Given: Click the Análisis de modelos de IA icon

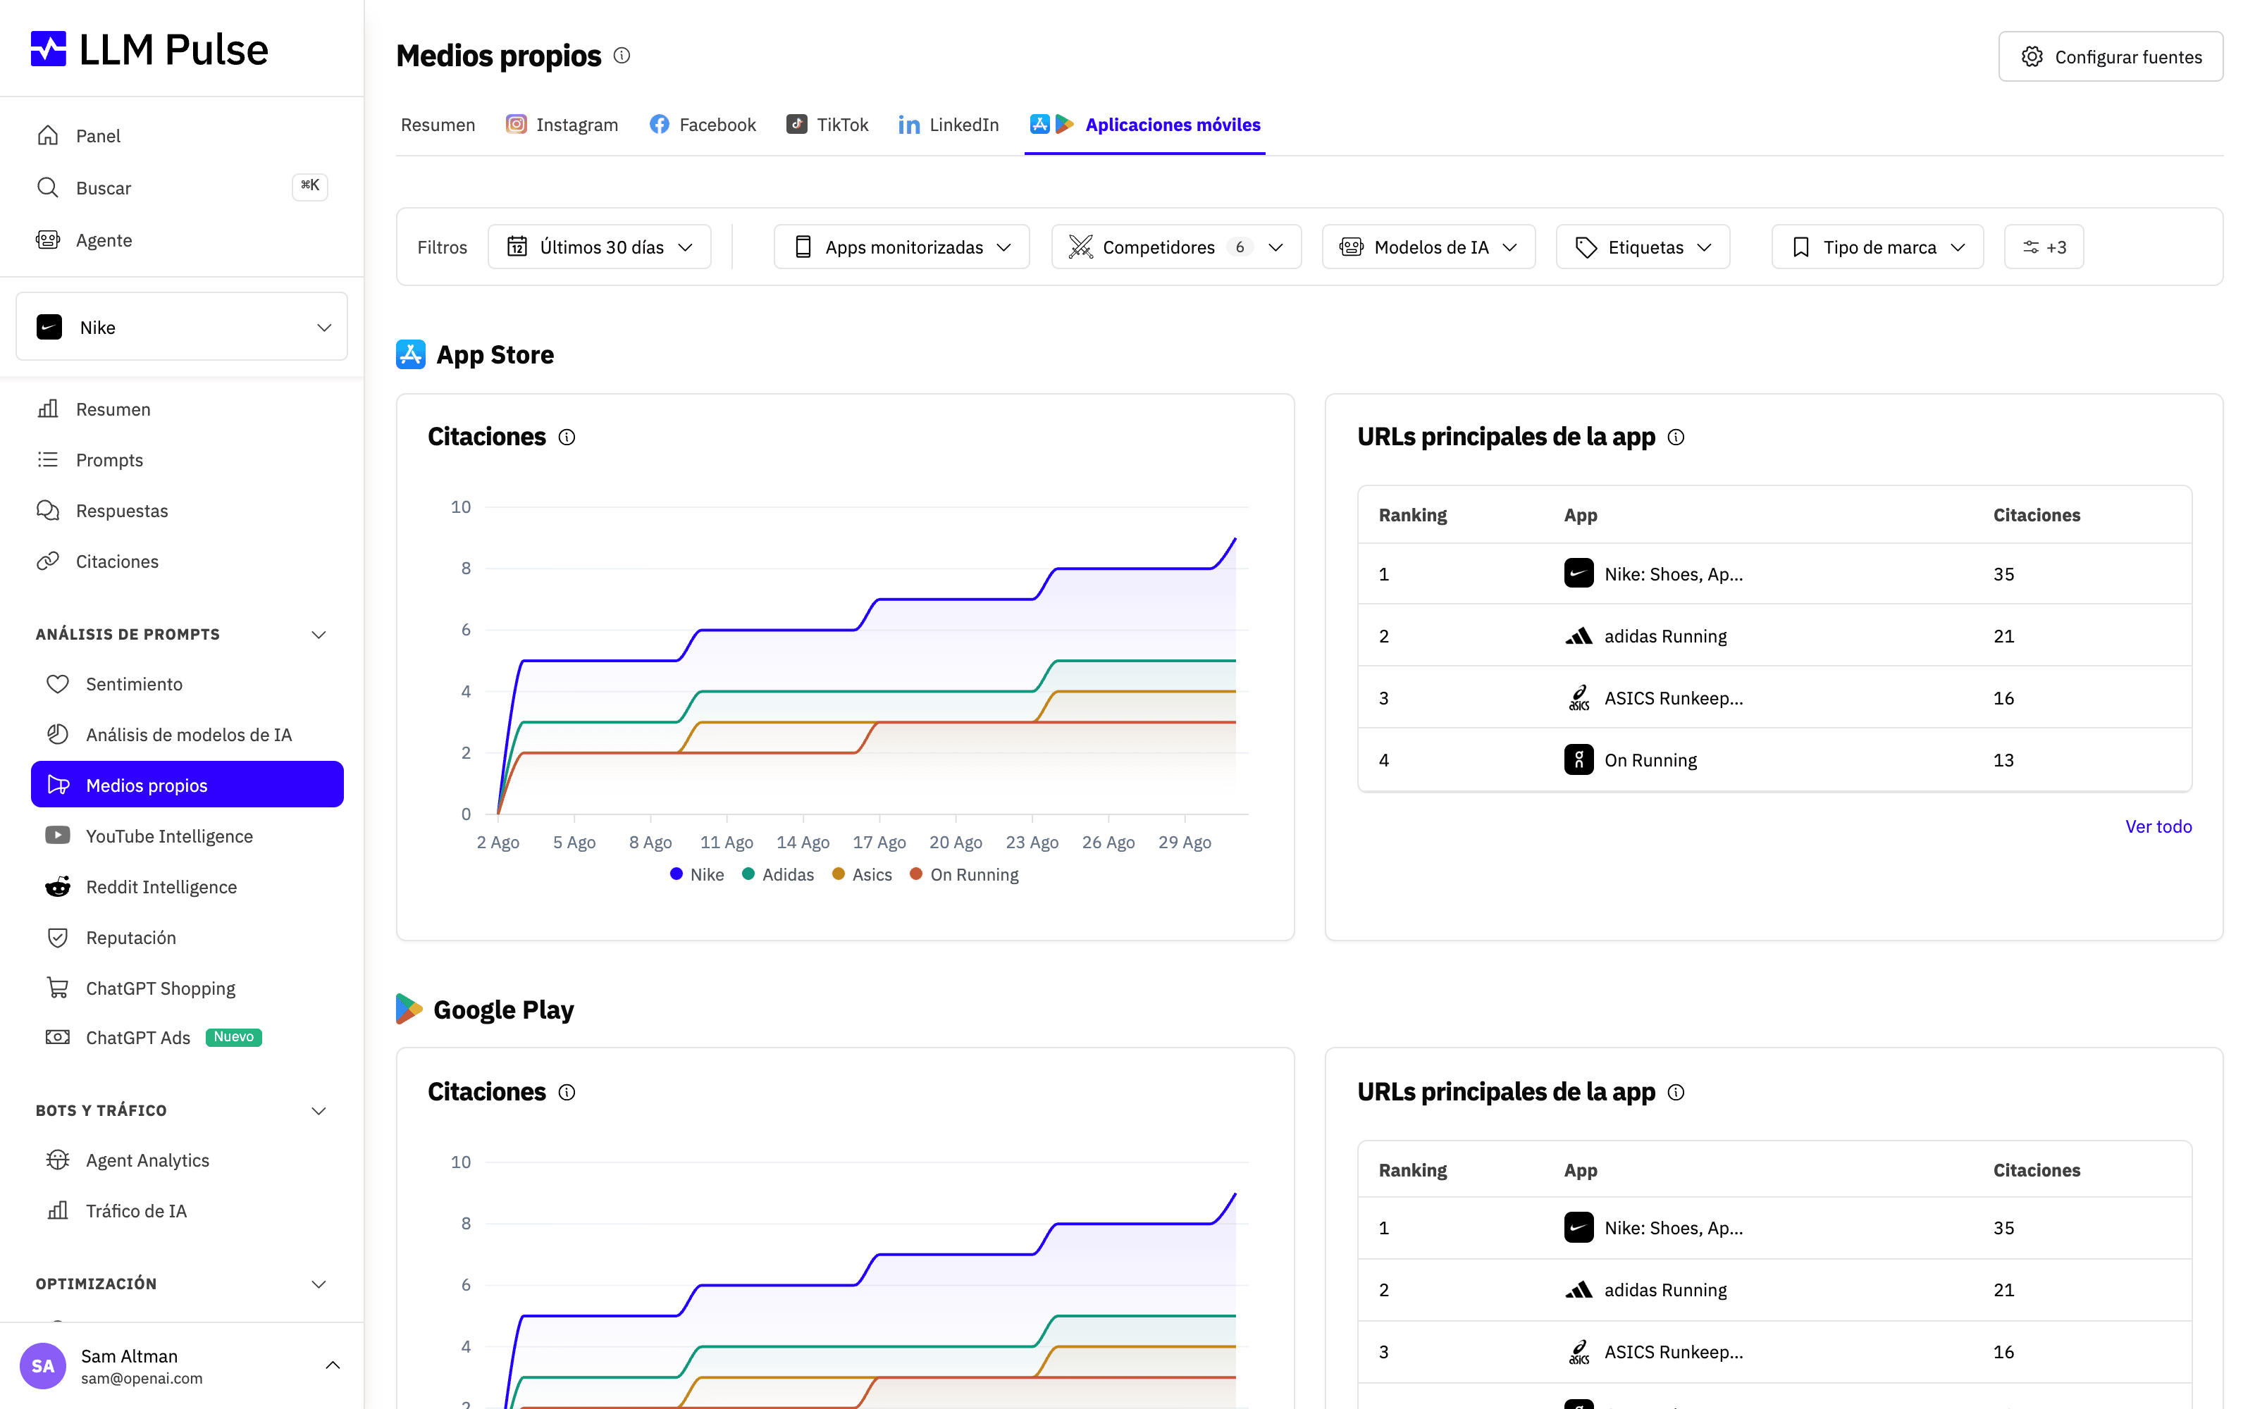Looking at the screenshot, I should click(x=58, y=734).
